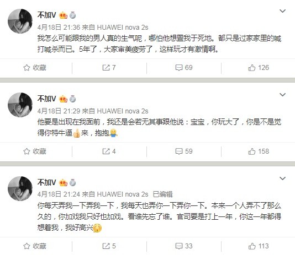Click the HUAWEI nova 2s source on 21:24 post
Viewport: 295px width, 255px height.
[x=123, y=194]
